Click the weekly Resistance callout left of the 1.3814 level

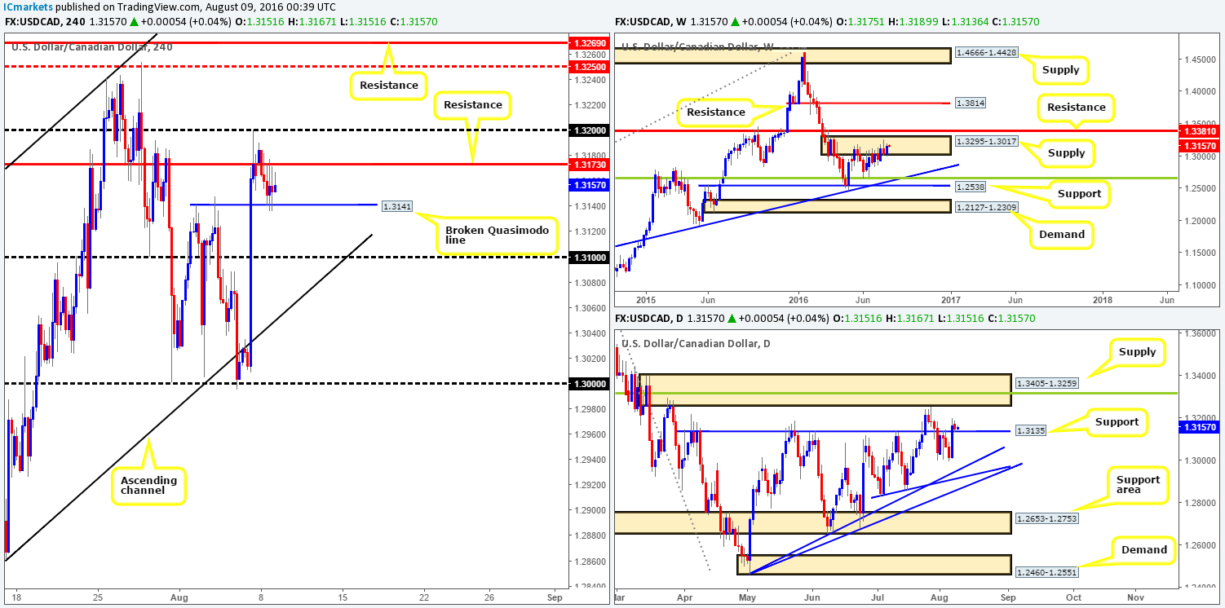click(x=715, y=112)
